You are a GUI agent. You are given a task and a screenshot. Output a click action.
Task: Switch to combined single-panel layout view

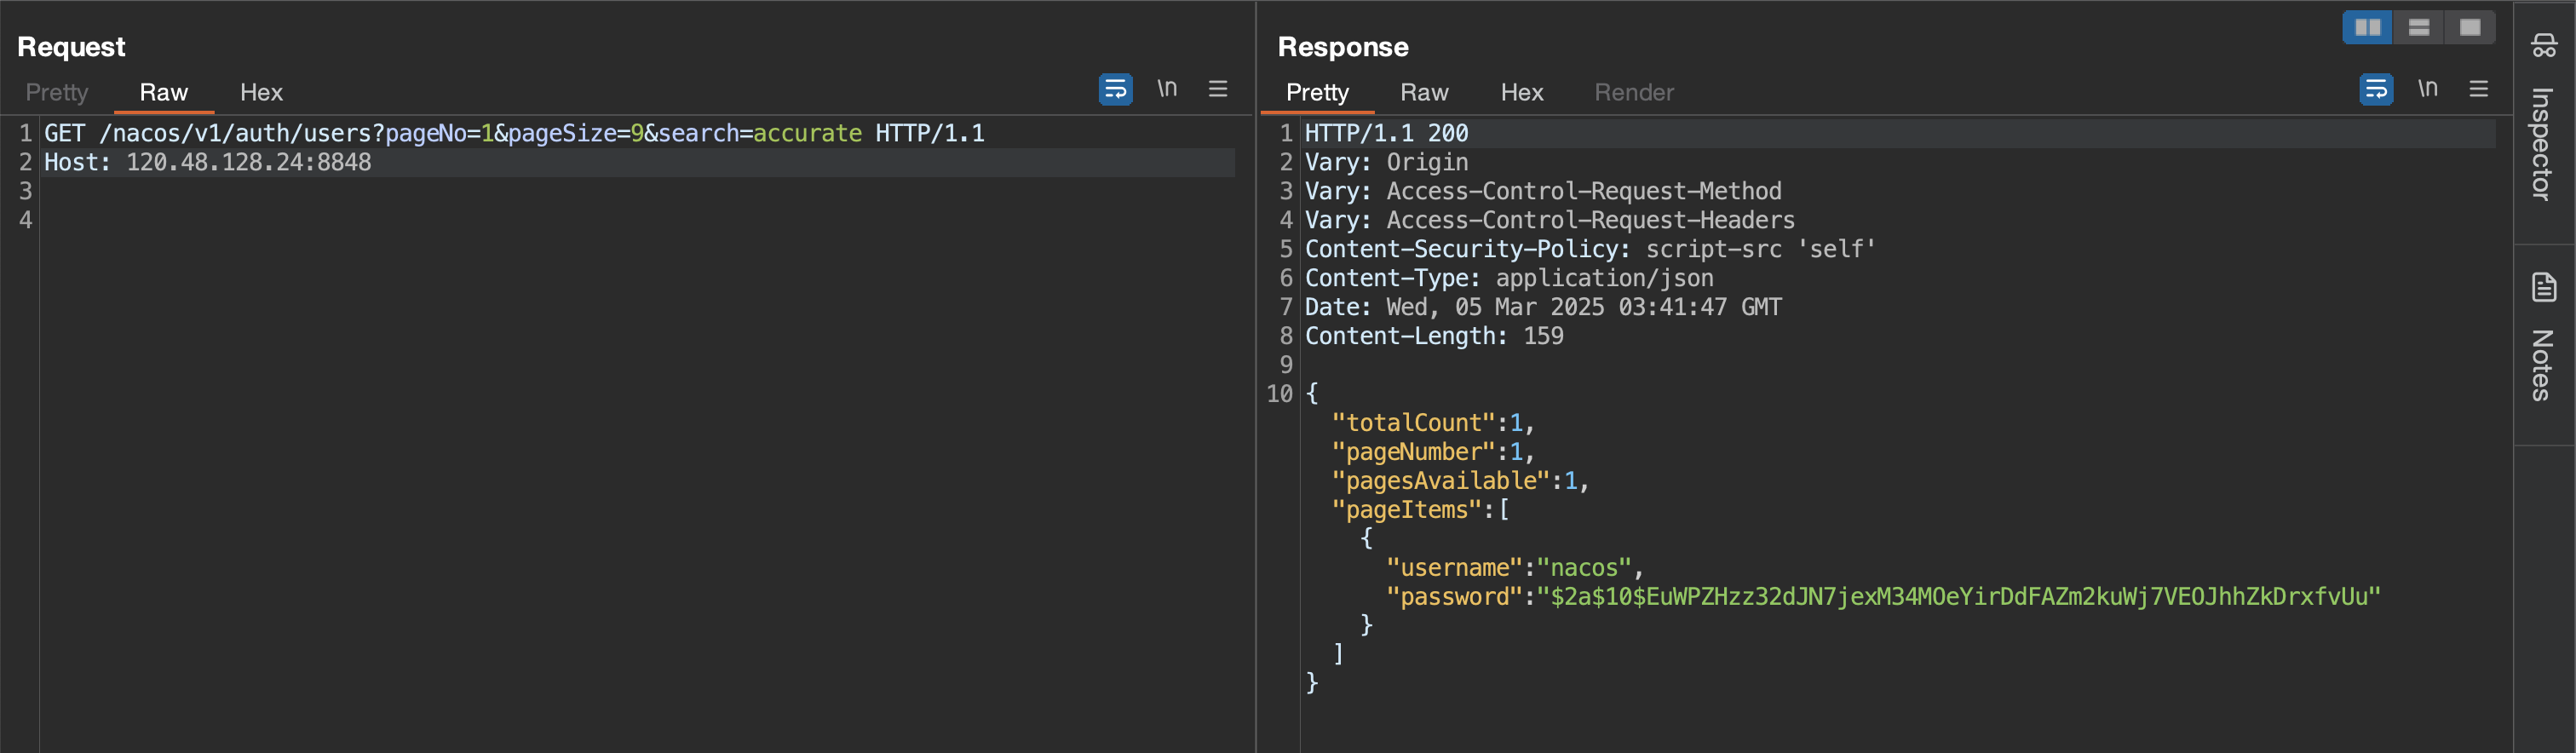point(2470,27)
